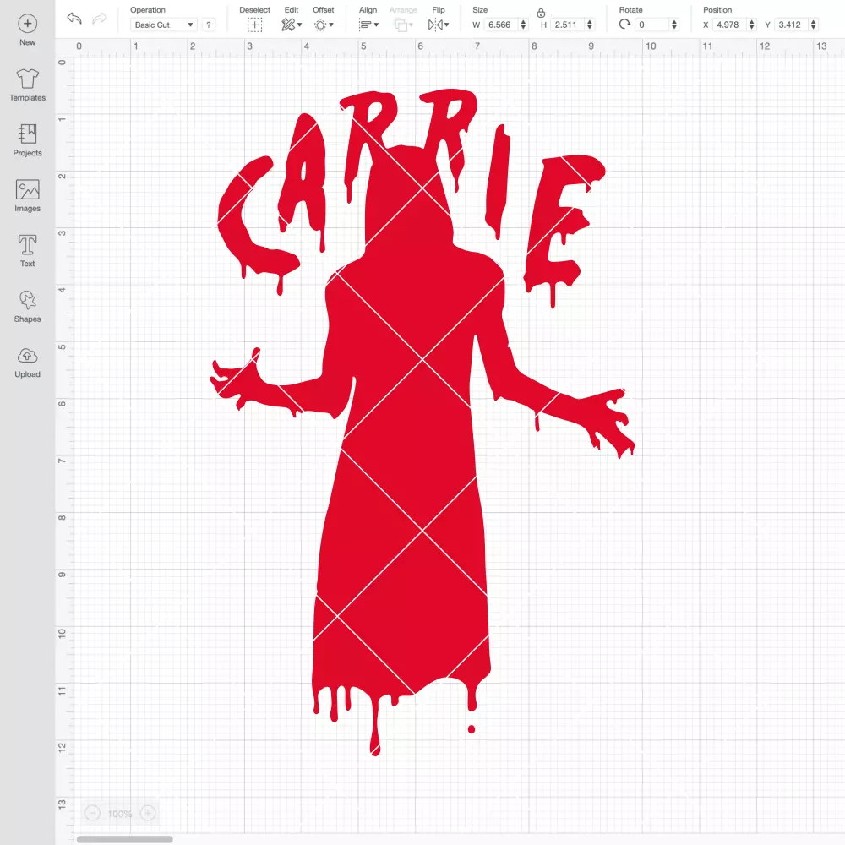This screenshot has height=845, width=845.
Task: Click the Redo arrow
Action: pyautogui.click(x=100, y=19)
